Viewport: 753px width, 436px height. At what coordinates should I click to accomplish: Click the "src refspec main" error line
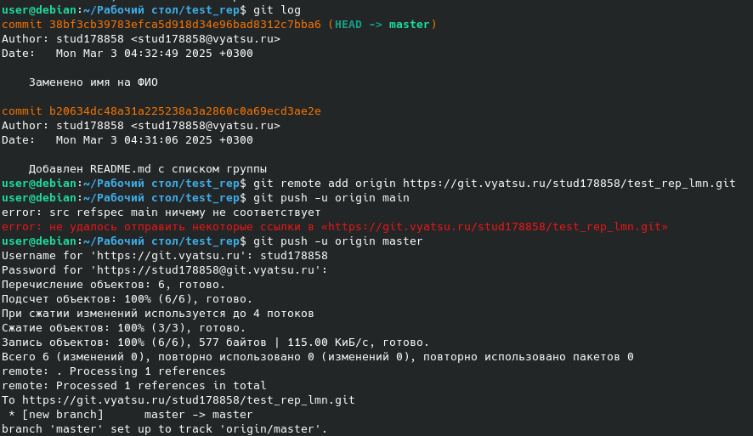pyautogui.click(x=161, y=212)
